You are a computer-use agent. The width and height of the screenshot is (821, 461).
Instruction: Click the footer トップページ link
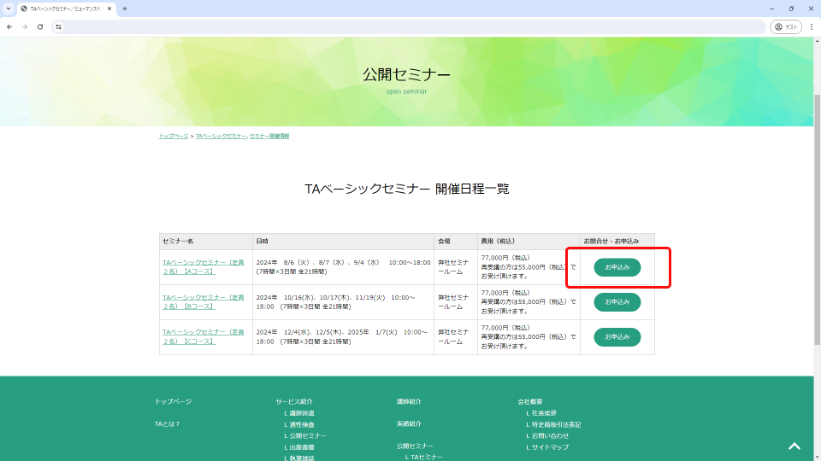coord(174,401)
